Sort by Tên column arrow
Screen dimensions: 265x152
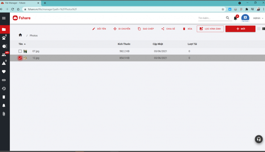[25, 44]
